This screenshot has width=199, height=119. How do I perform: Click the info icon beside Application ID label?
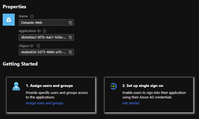[44, 31]
